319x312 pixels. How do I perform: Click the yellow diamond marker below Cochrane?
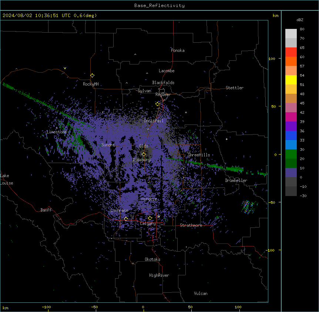click(x=126, y=219)
